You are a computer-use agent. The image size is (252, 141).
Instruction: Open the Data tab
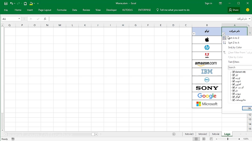coord(74,10)
